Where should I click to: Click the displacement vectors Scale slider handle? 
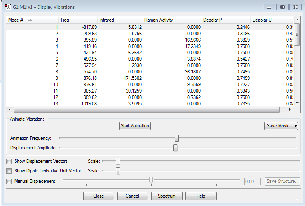click(118, 161)
